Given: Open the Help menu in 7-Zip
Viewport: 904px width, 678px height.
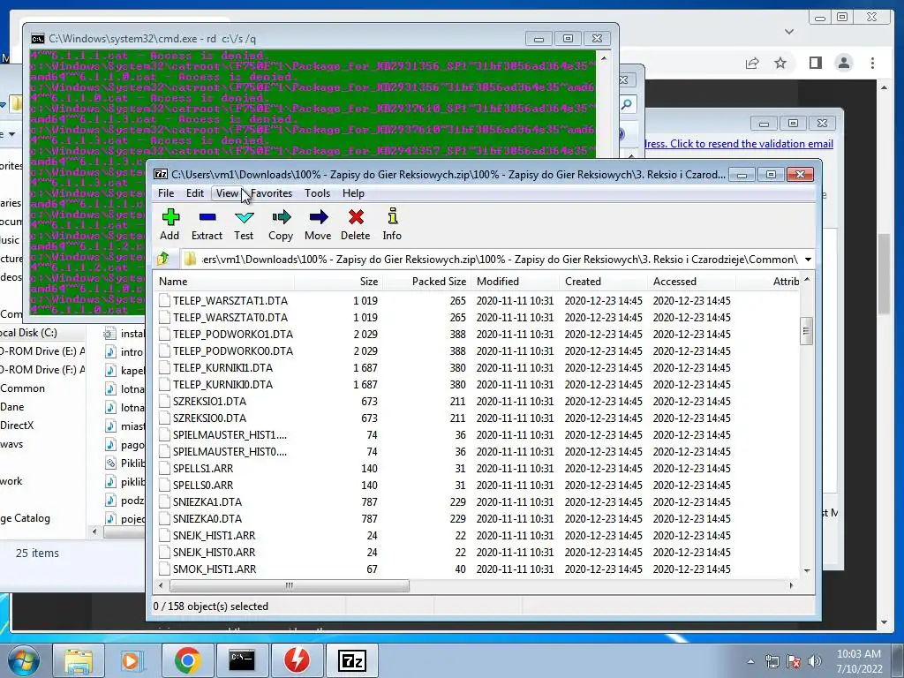Looking at the screenshot, I should (x=353, y=193).
